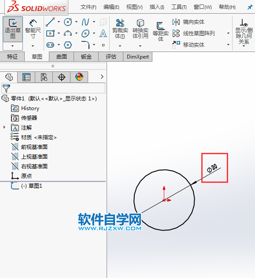Click the feature tree filter field

click(x=53, y=88)
